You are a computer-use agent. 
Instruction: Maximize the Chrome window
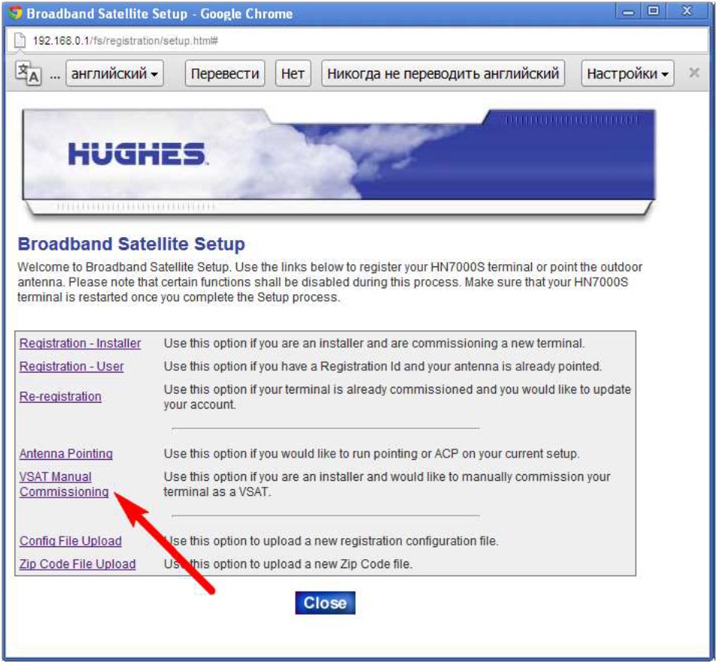click(x=654, y=11)
